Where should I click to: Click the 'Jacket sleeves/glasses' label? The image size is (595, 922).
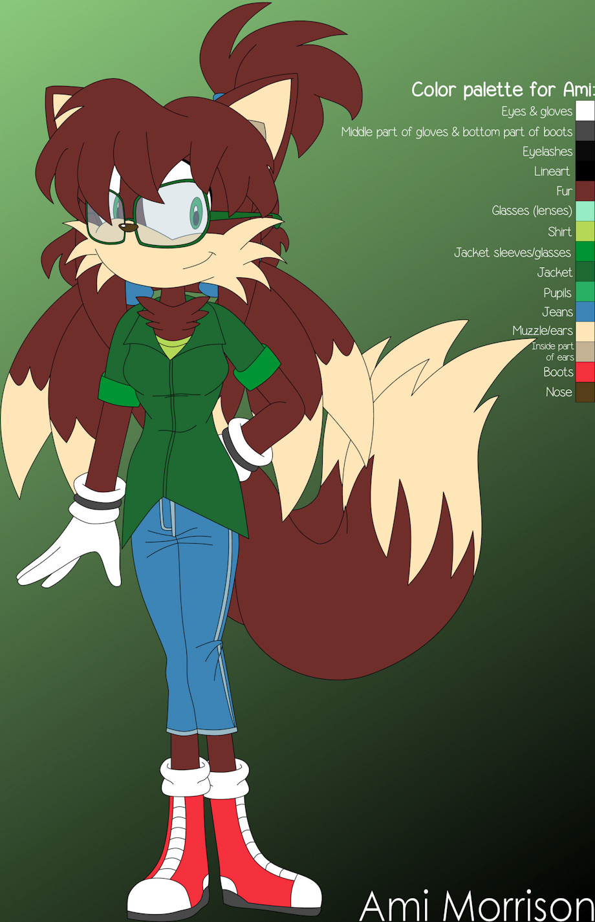[x=513, y=252]
